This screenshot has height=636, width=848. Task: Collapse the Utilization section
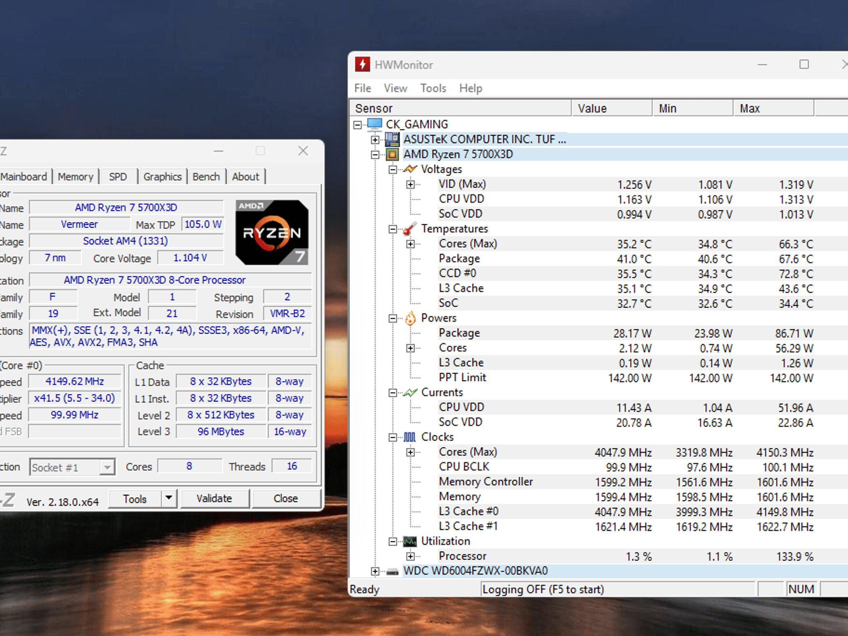point(393,542)
